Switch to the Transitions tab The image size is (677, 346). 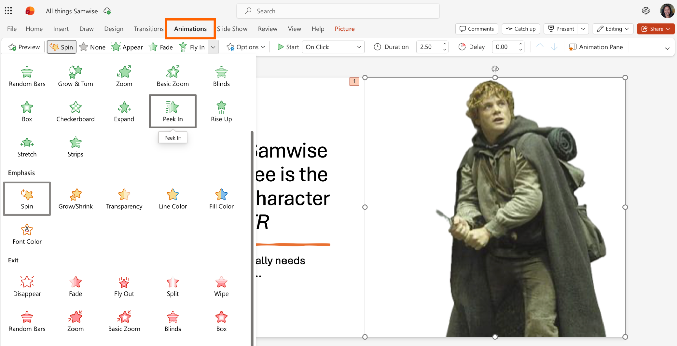point(149,29)
